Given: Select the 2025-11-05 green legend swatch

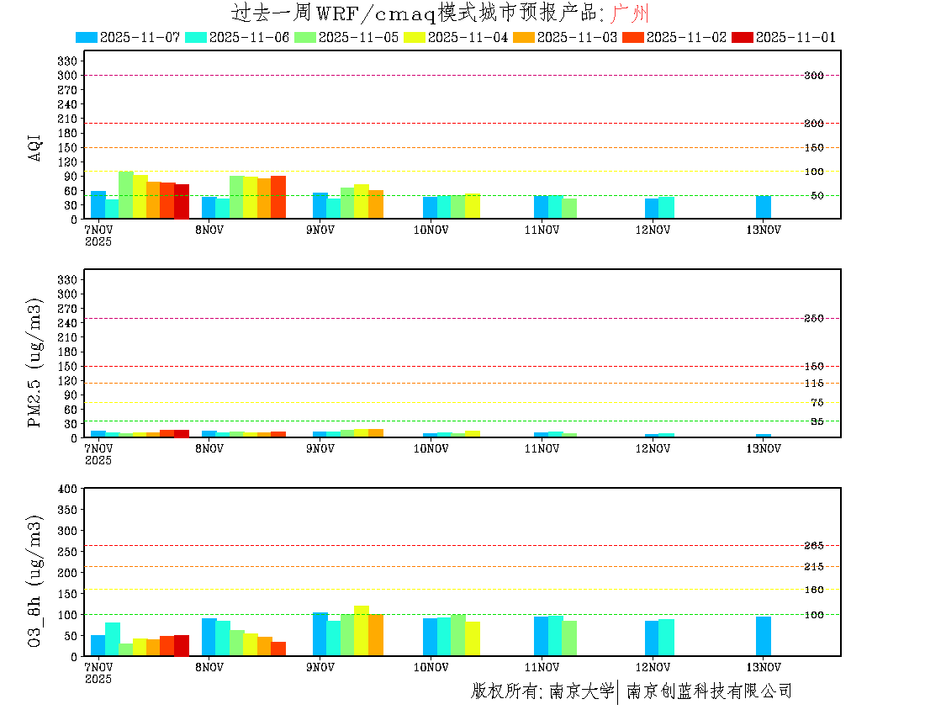Looking at the screenshot, I should (x=305, y=37).
